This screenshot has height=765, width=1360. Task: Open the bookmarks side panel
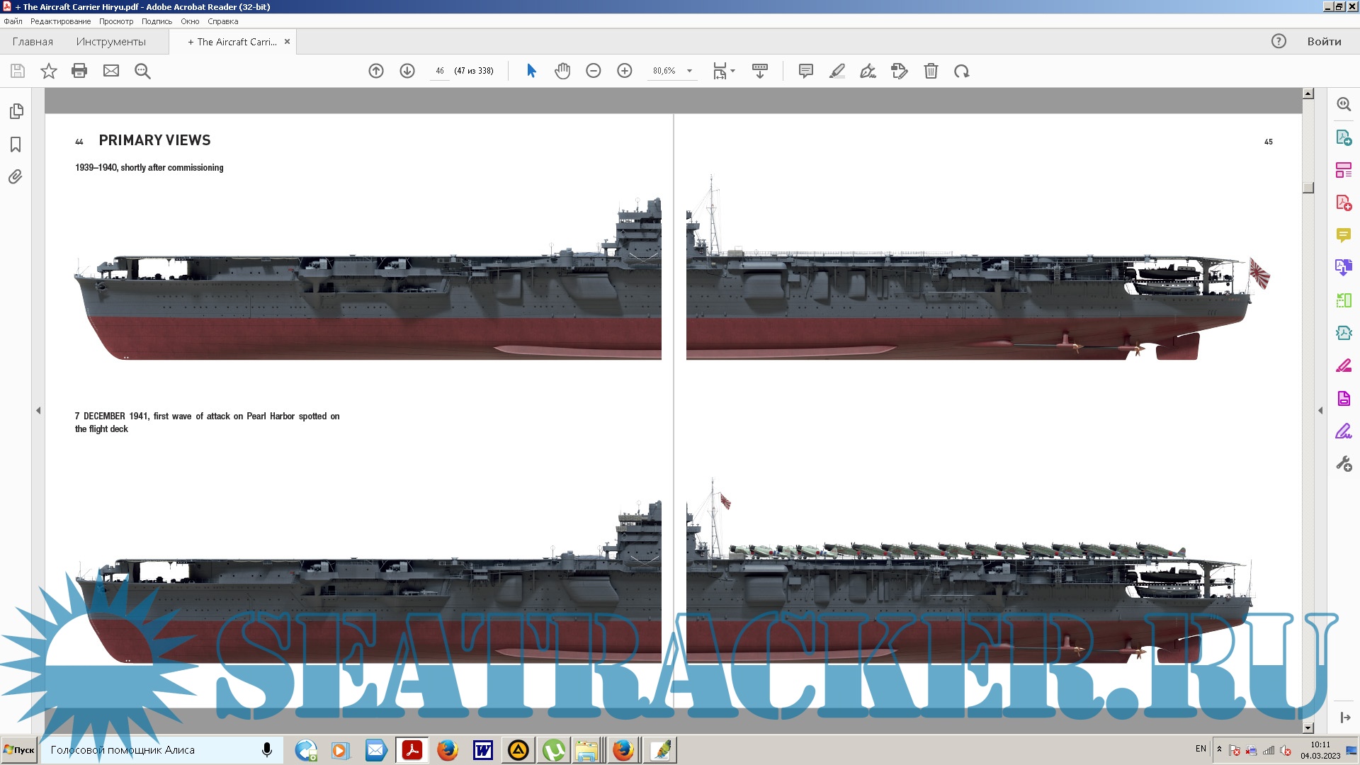[16, 144]
